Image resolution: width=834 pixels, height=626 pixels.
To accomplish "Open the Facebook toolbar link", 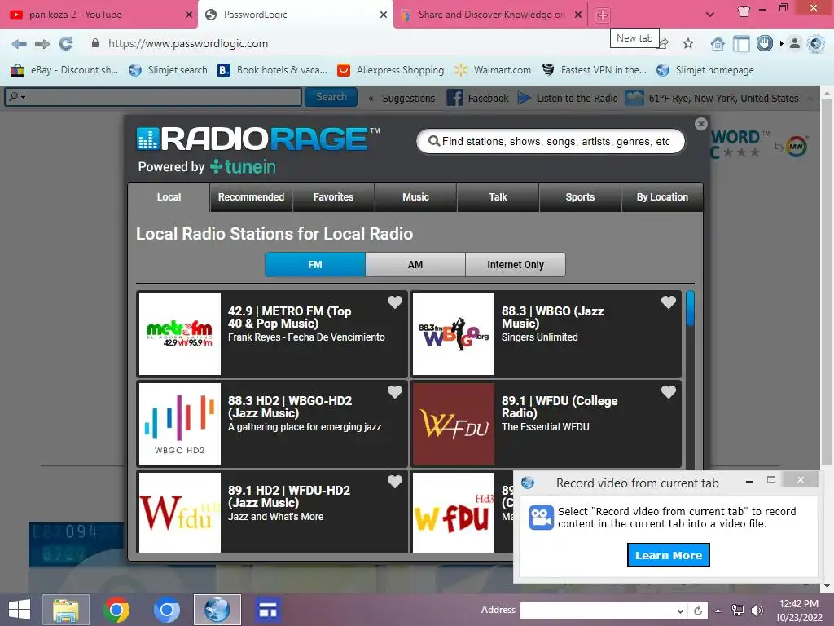I will point(477,98).
